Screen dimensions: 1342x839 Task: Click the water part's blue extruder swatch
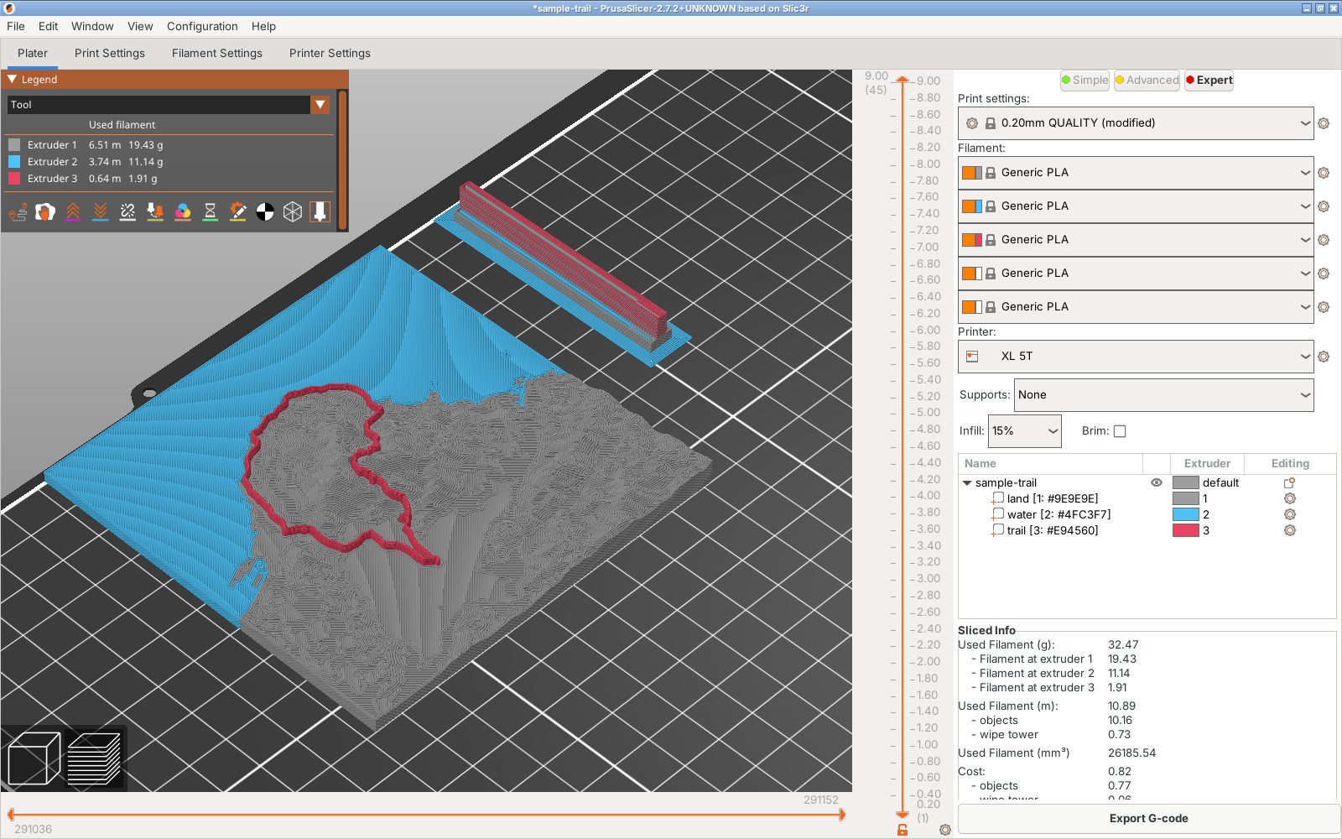(x=1185, y=514)
